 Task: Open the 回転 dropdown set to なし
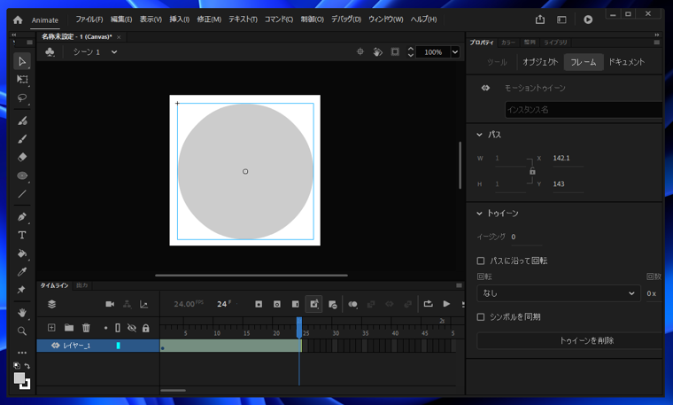click(558, 293)
